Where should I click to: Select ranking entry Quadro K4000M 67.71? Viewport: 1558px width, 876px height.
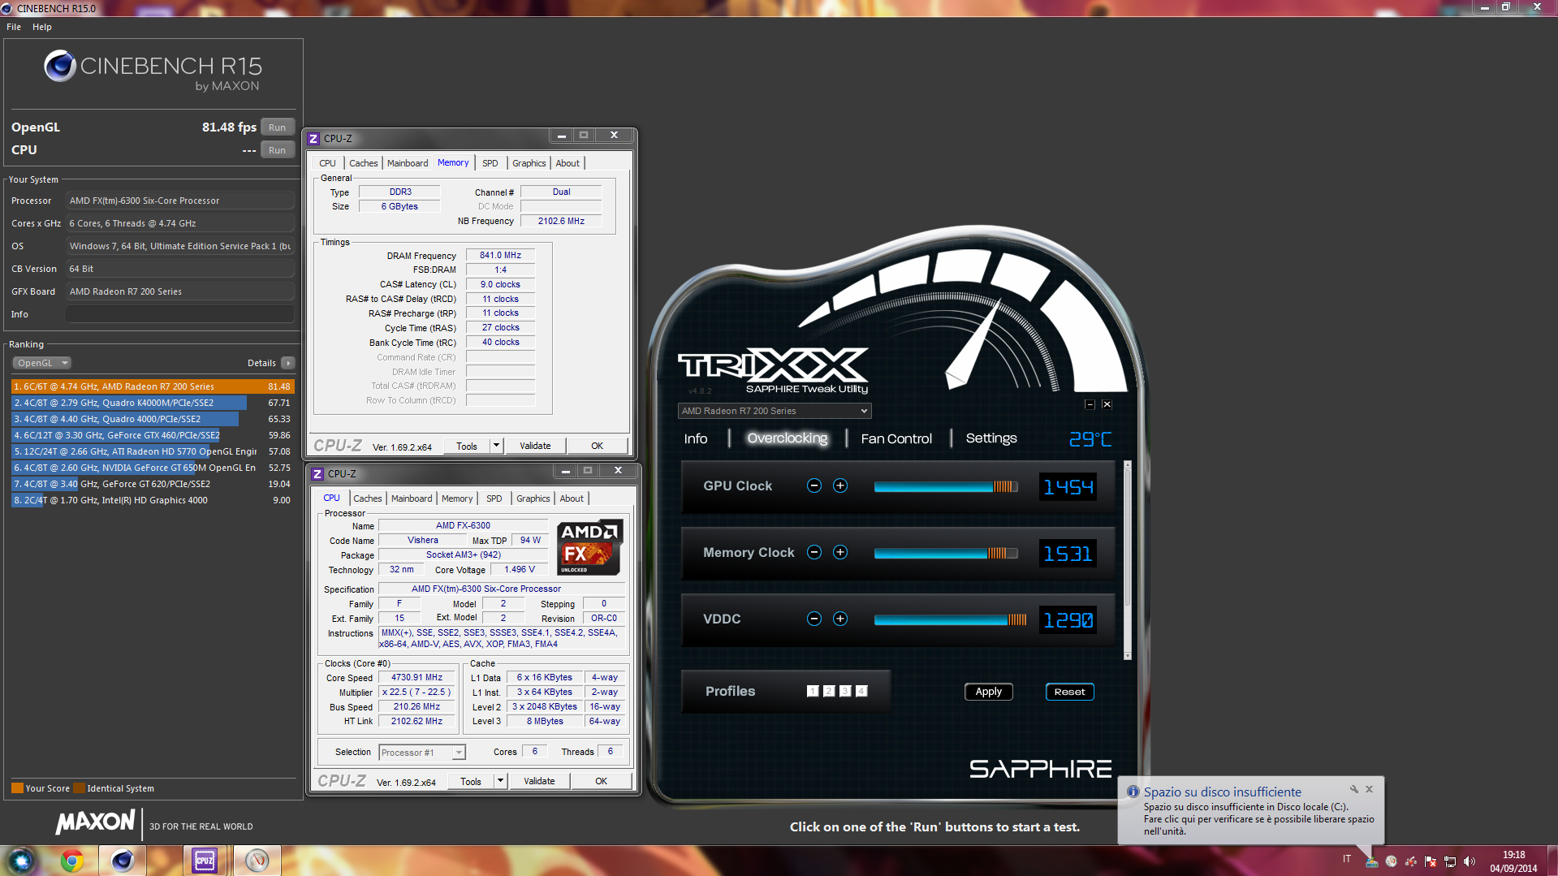[152, 403]
